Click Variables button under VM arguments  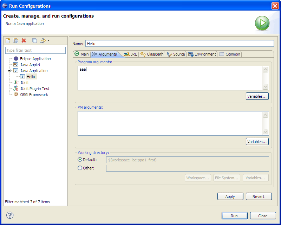[257, 142]
